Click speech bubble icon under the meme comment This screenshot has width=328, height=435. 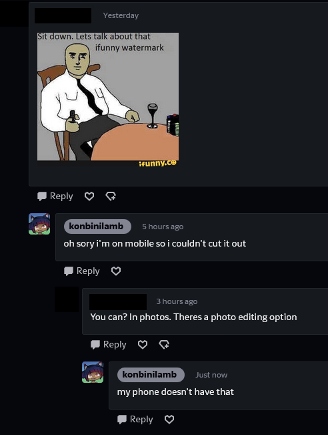(x=42, y=196)
